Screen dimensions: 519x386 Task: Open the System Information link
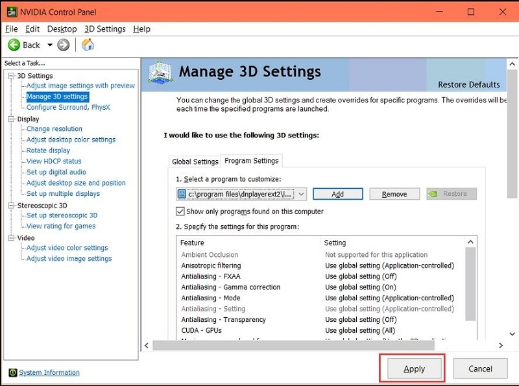pos(49,372)
